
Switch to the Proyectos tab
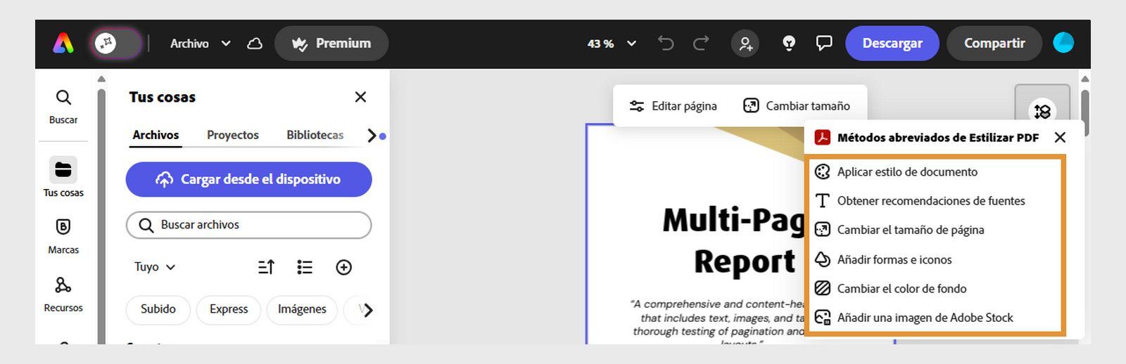233,135
